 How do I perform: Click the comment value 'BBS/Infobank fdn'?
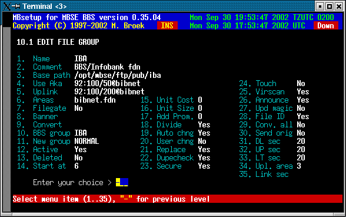pyautogui.click(x=107, y=67)
